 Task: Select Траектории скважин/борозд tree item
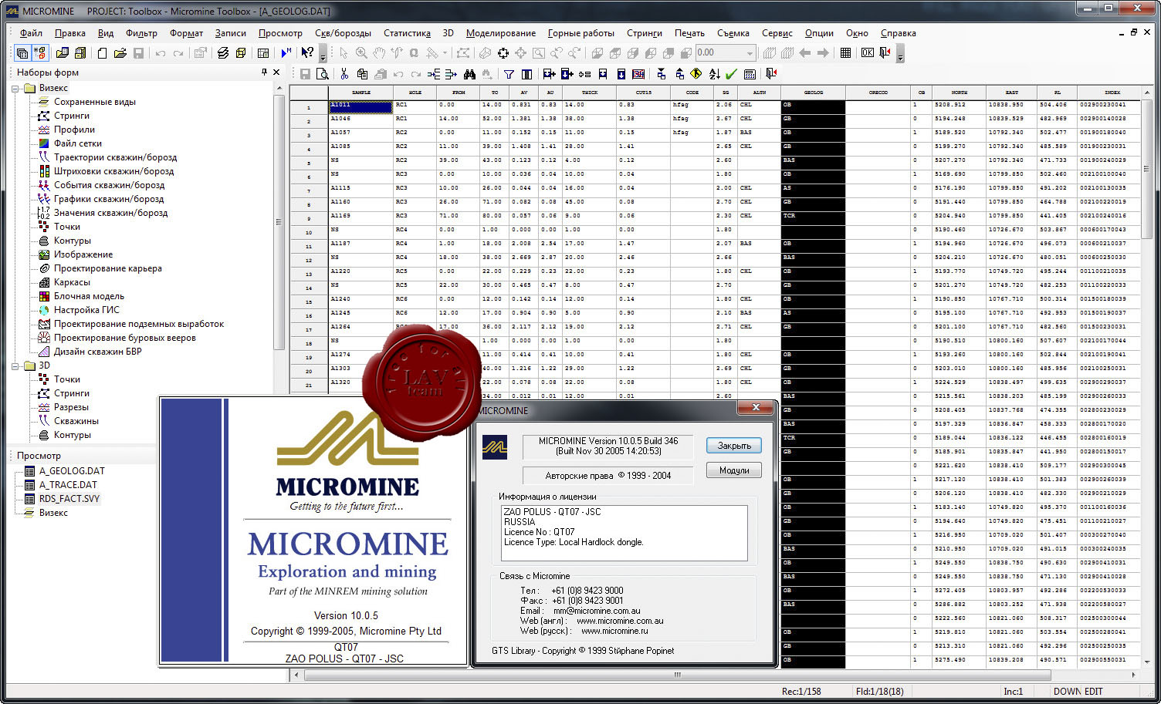click(115, 157)
